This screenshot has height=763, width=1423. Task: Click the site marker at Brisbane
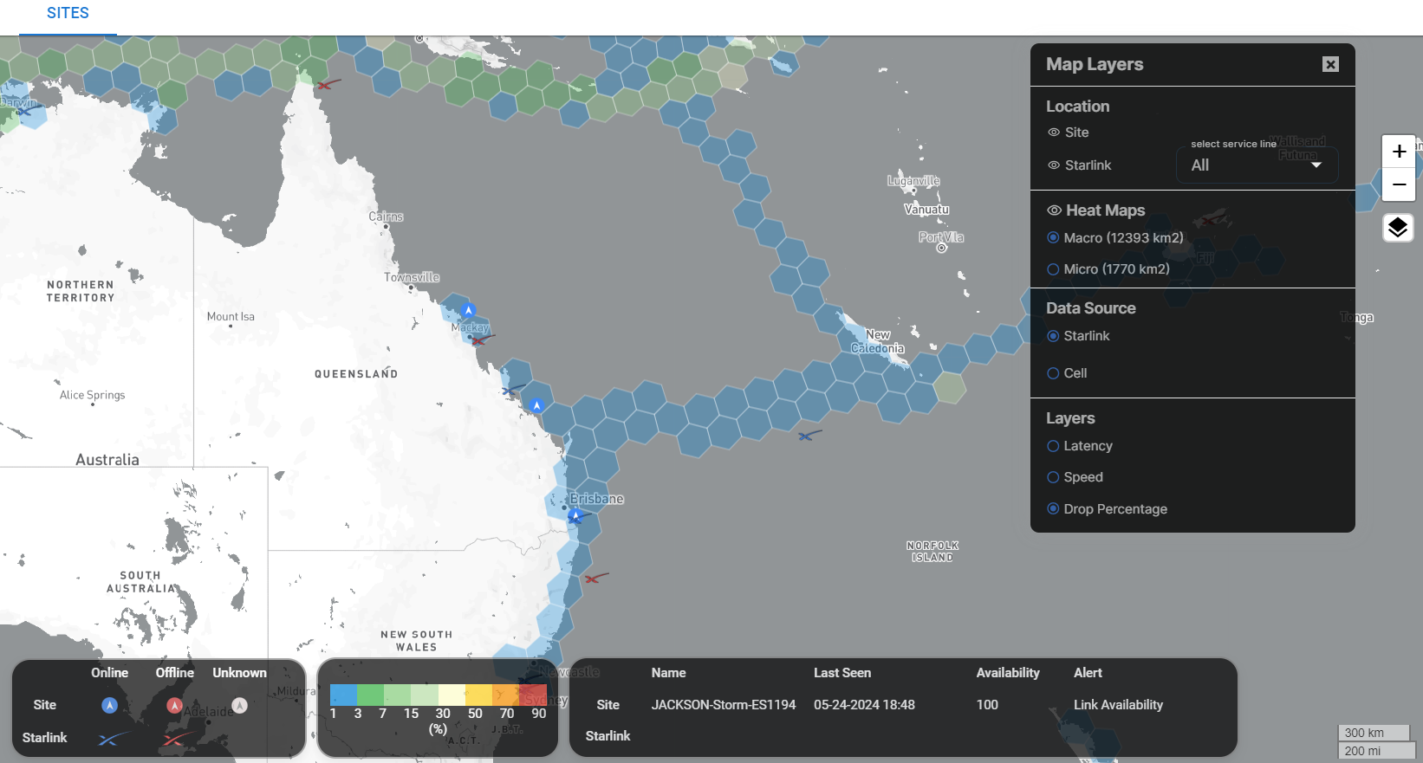[575, 516]
